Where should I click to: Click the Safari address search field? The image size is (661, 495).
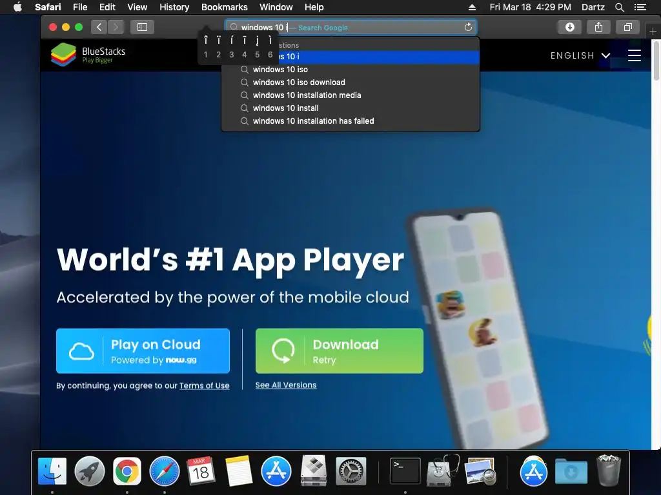coord(351,27)
